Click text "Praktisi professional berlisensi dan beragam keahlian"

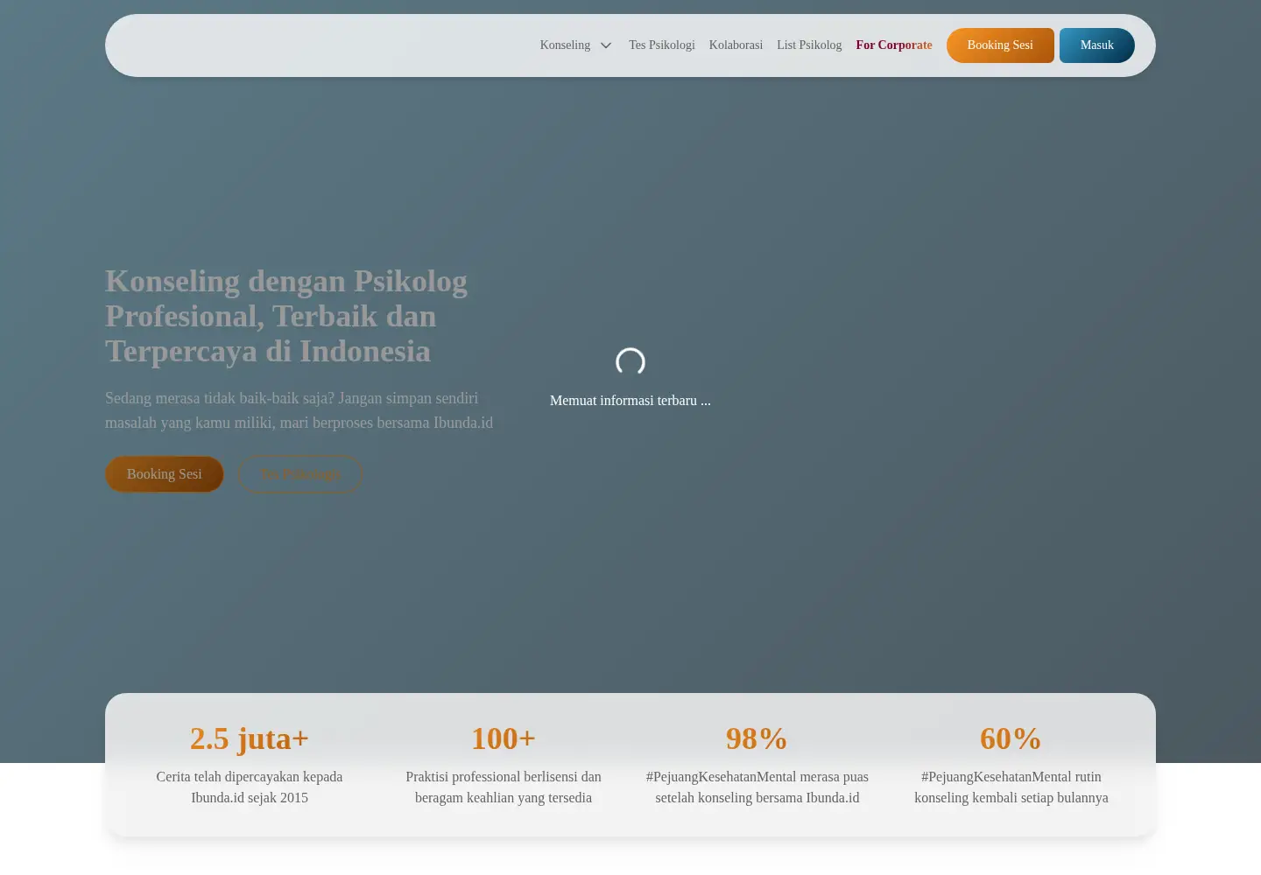coord(504,787)
